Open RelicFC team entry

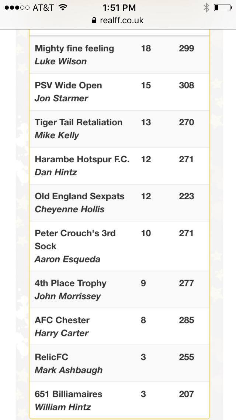119,363
